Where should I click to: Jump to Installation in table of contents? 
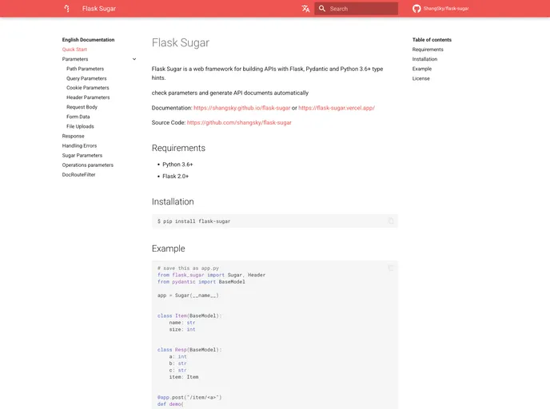click(x=424, y=59)
